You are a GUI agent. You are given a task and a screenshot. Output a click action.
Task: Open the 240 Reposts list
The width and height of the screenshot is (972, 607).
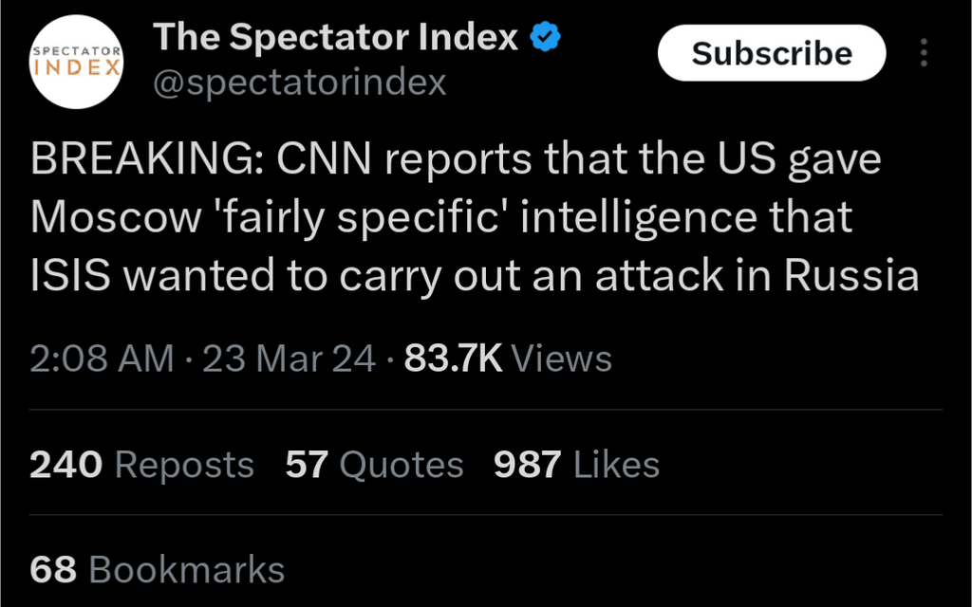pos(142,465)
